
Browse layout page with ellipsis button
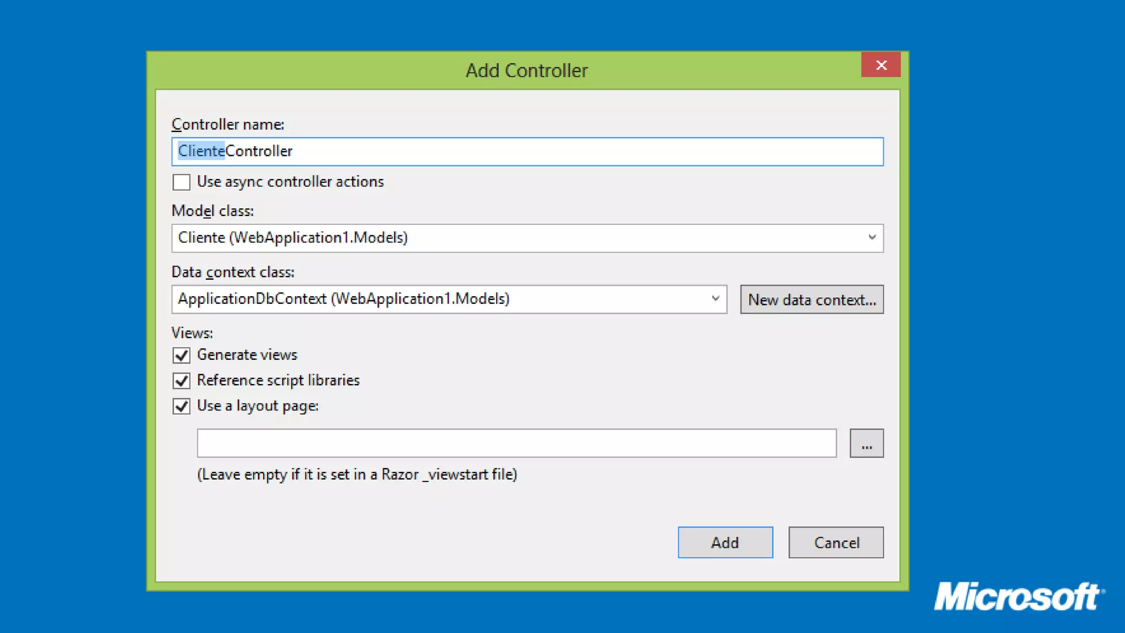tap(866, 443)
